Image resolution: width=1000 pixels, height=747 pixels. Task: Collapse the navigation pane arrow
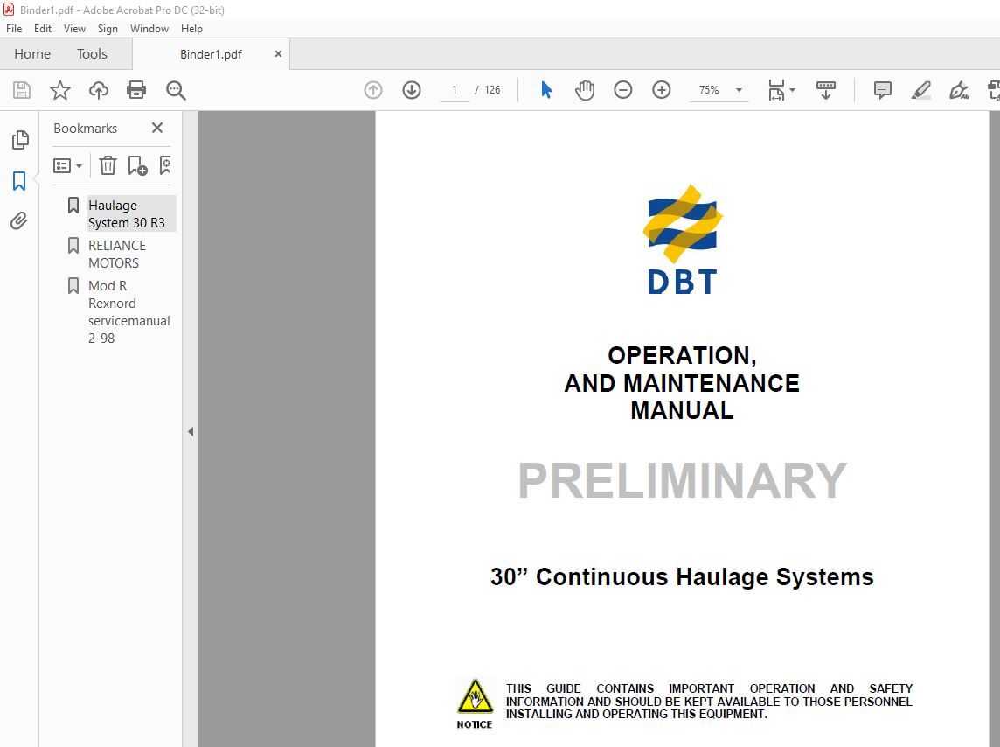click(190, 432)
